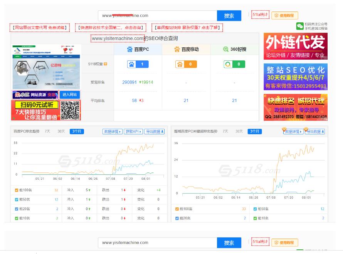Toggle the left panel 前10名 checkbox

(17, 218)
